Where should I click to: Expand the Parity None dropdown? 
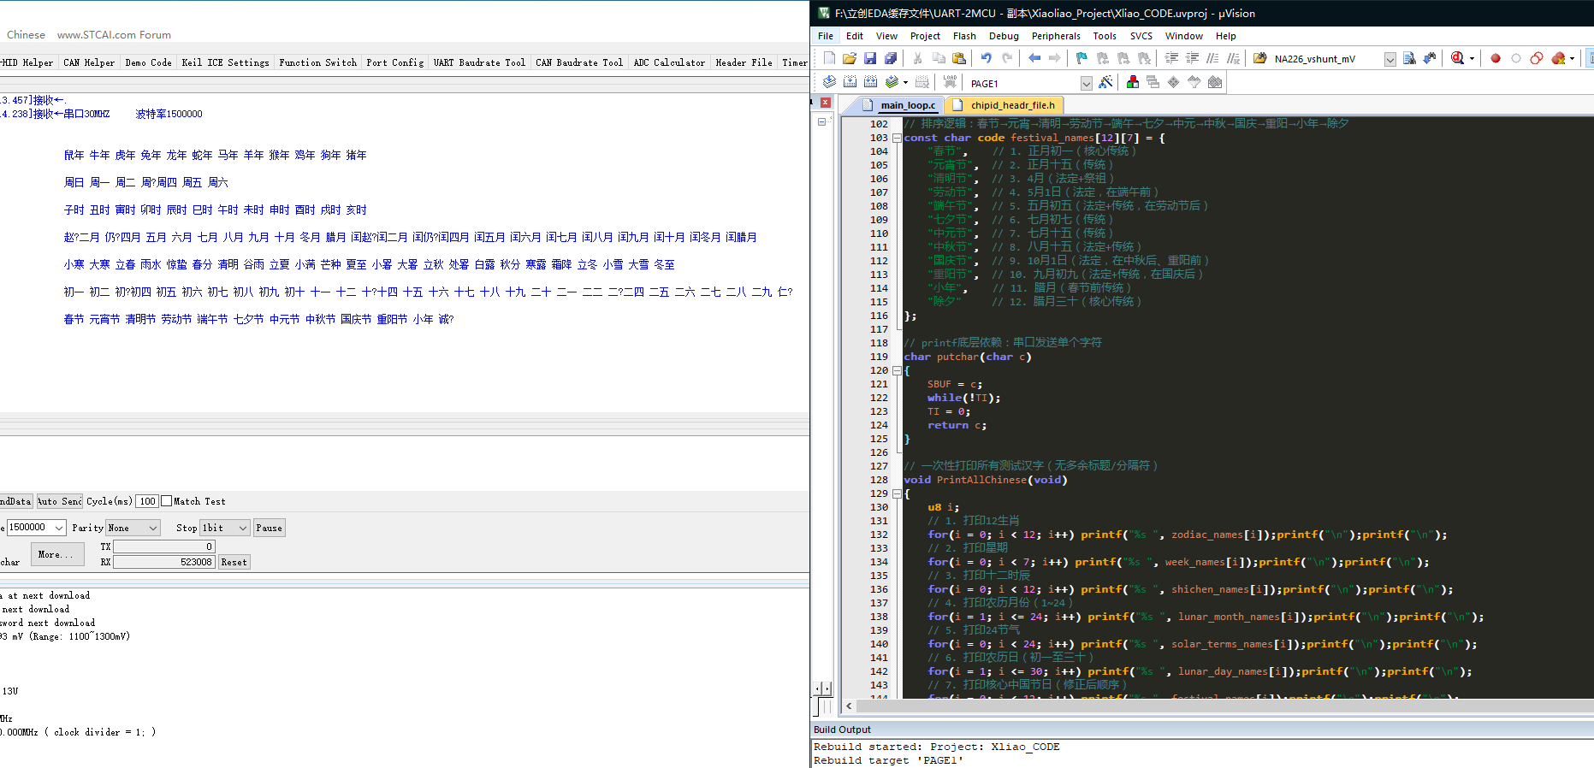pos(153,528)
